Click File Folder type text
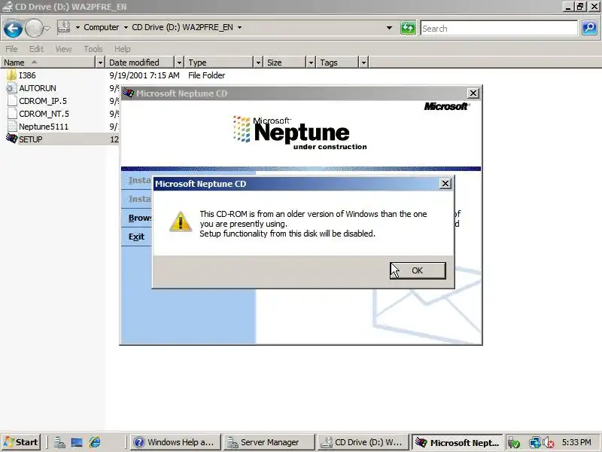The height and width of the screenshot is (452, 602). coord(206,75)
